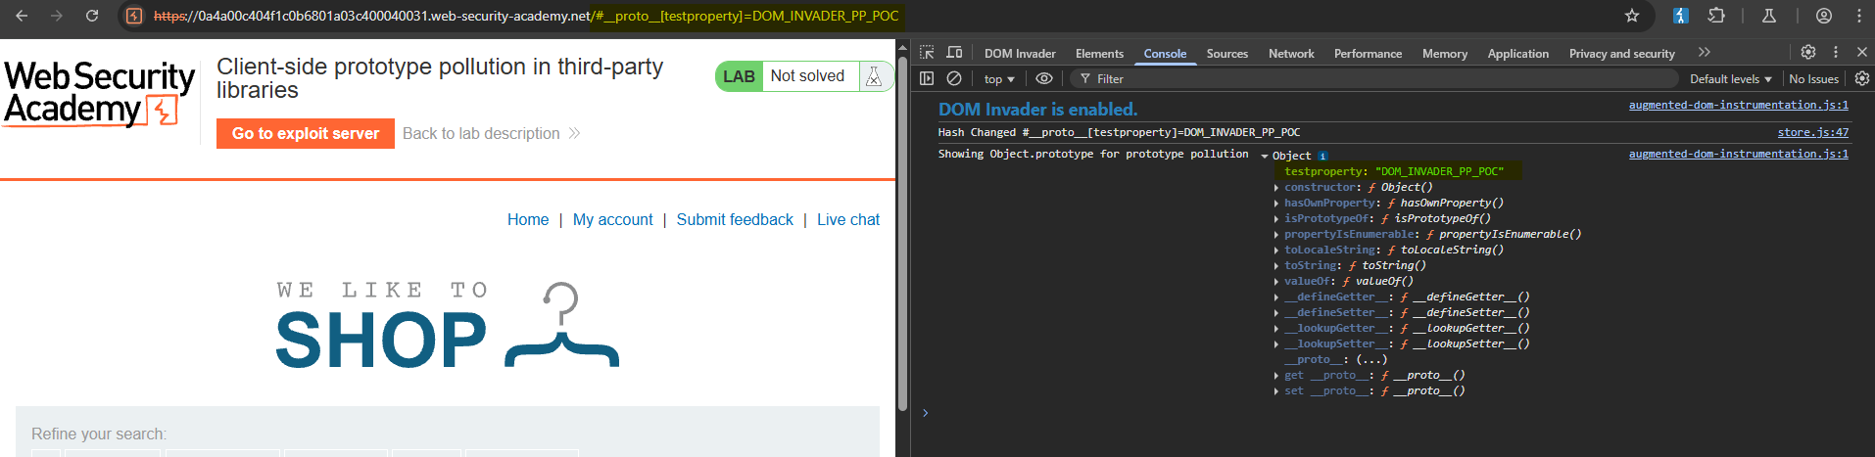Close the DevTools panel
Image resolution: width=1875 pixels, height=457 pixels.
1862,53
